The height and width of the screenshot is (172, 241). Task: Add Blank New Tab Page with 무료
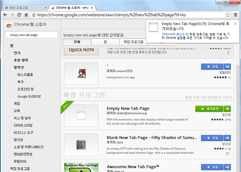click(x=212, y=138)
